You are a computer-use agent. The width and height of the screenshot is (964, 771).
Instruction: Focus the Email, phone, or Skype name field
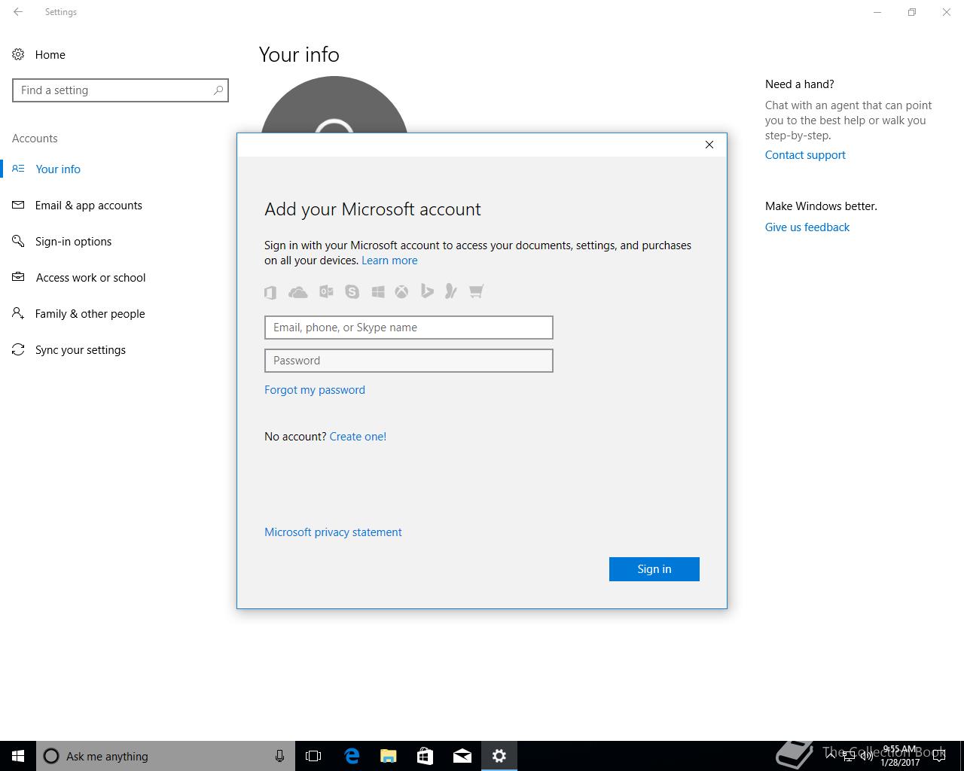point(409,328)
